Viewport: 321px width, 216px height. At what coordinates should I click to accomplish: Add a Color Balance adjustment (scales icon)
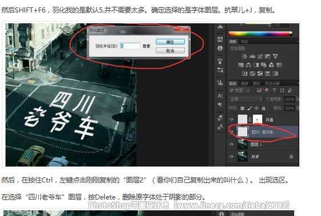point(249,65)
